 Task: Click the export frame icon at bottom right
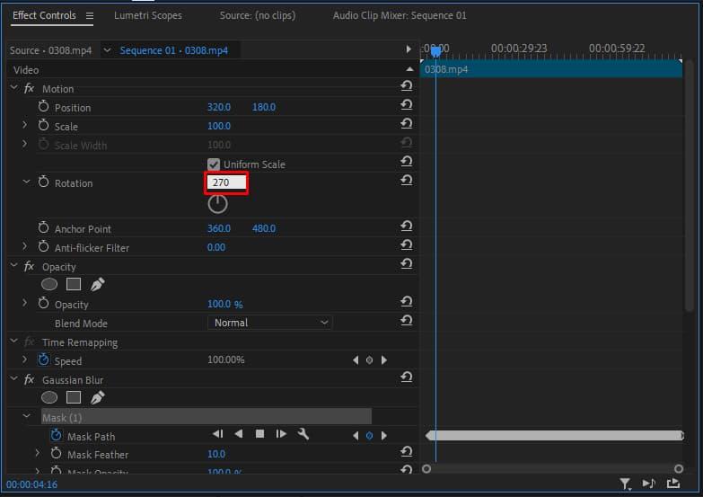673,484
